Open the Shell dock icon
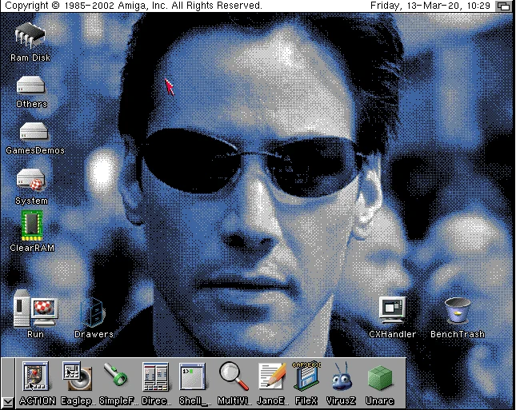The width and height of the screenshot is (516, 410). (193, 376)
